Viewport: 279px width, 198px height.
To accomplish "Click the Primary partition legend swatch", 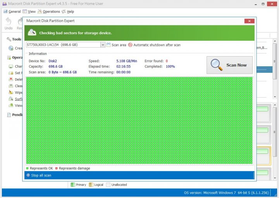I will tap(73, 185).
